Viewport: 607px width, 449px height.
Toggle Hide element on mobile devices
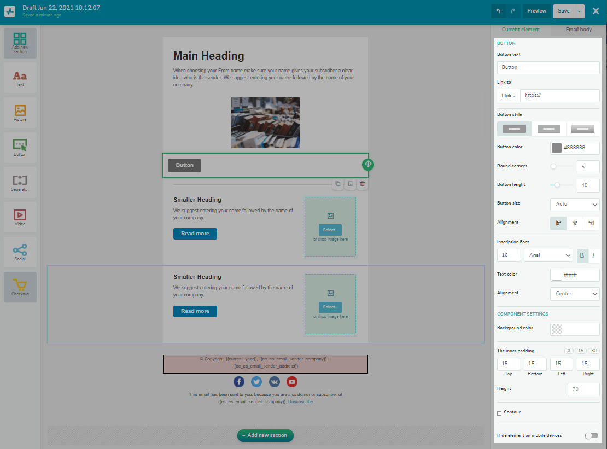click(591, 435)
